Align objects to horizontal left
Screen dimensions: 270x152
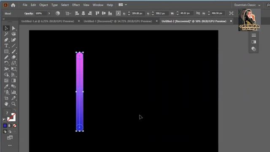coord(77,13)
